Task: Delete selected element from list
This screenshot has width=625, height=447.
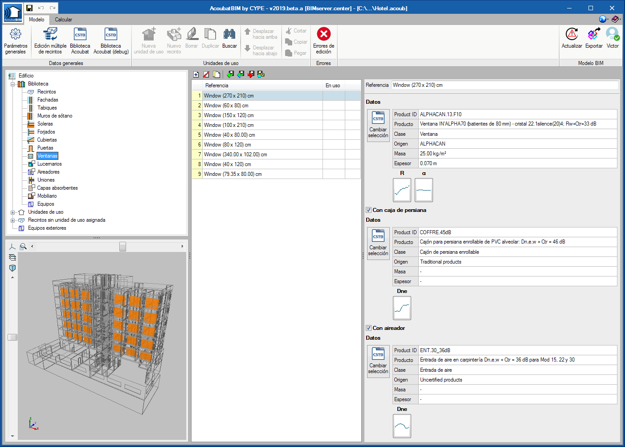Action: click(206, 74)
